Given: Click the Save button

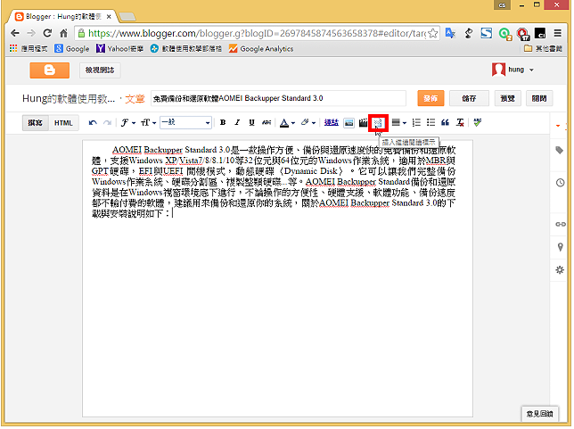Looking at the screenshot, I should [469, 98].
